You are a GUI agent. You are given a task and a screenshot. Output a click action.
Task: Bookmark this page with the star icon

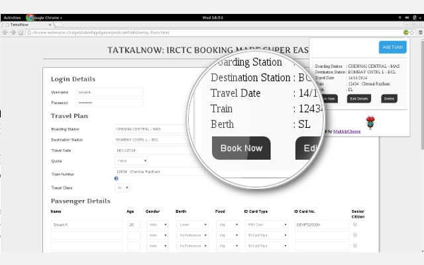[x=412, y=32]
